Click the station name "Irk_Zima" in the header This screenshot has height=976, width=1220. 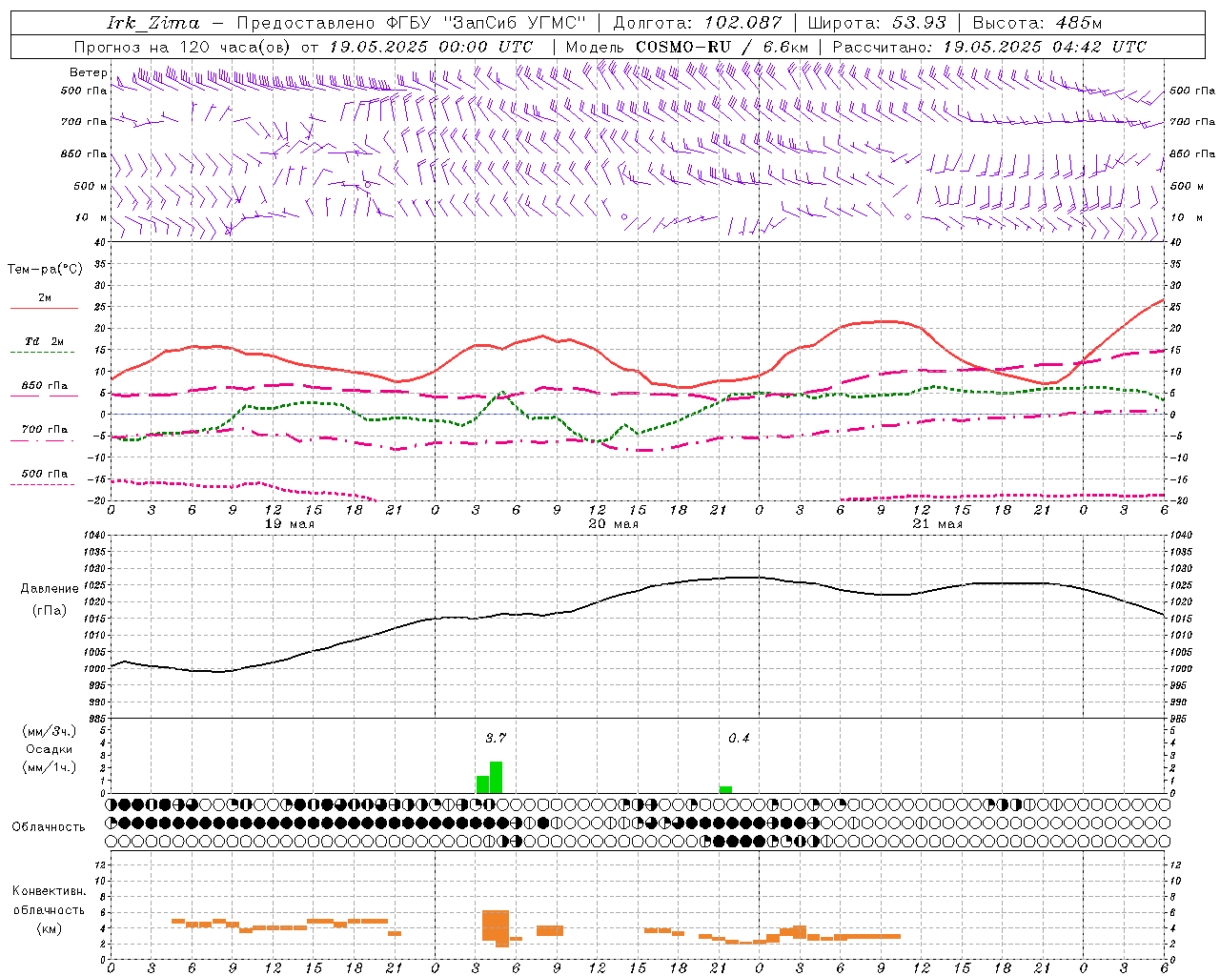point(153,23)
